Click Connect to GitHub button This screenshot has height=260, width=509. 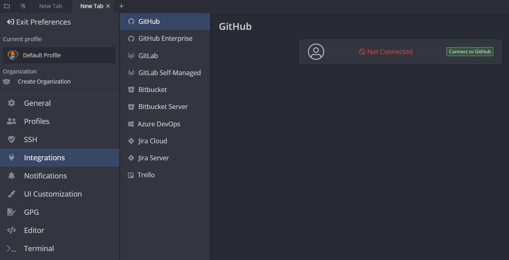[x=470, y=52]
